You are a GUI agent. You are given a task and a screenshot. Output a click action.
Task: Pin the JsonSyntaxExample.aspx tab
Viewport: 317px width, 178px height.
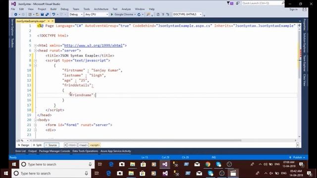[x=49, y=21]
